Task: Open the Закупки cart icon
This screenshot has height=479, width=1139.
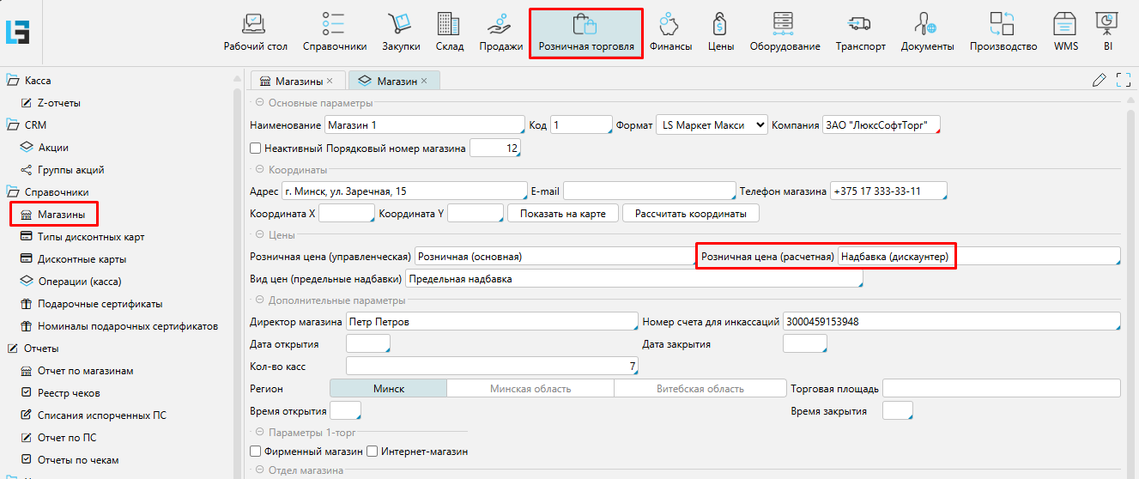Action: [x=400, y=24]
